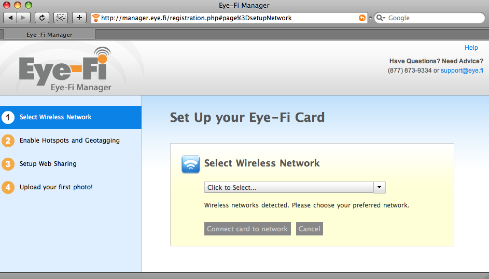Open the wireless network dropdown arrow

pyautogui.click(x=379, y=187)
